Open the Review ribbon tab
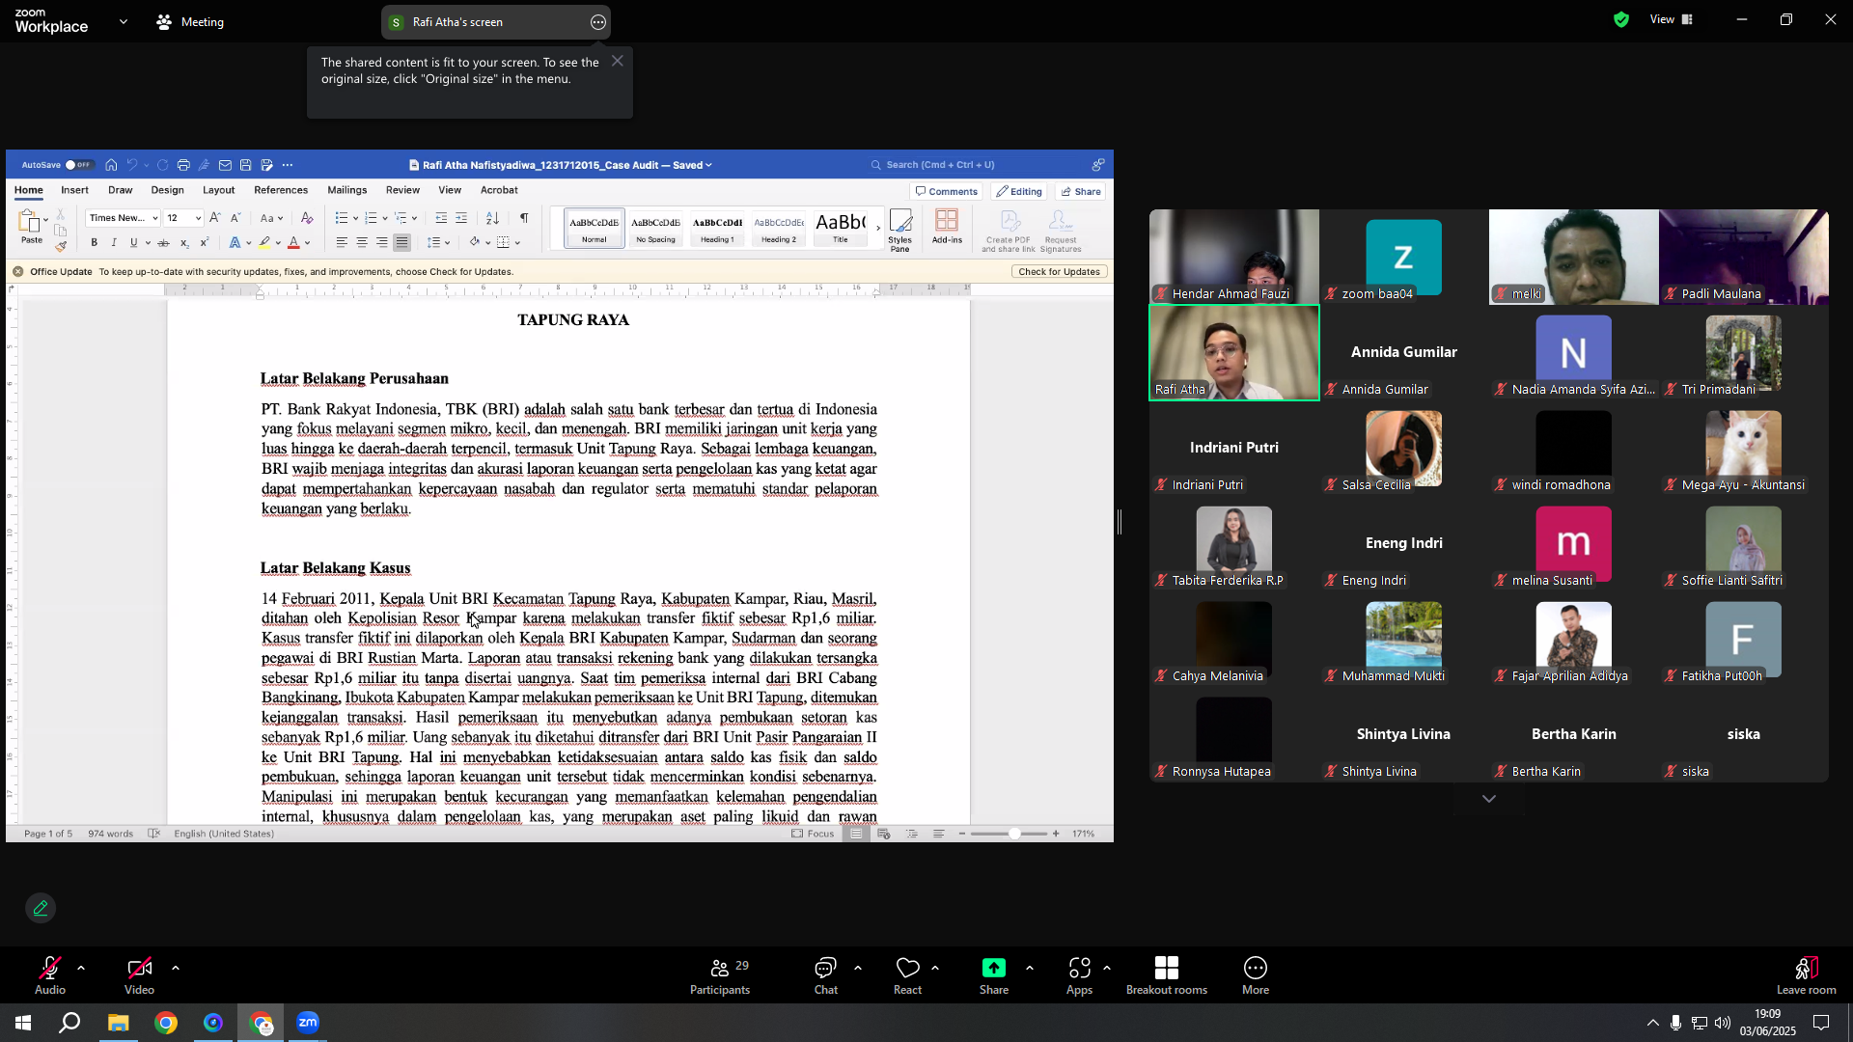The height and width of the screenshot is (1042, 1853). (x=402, y=190)
